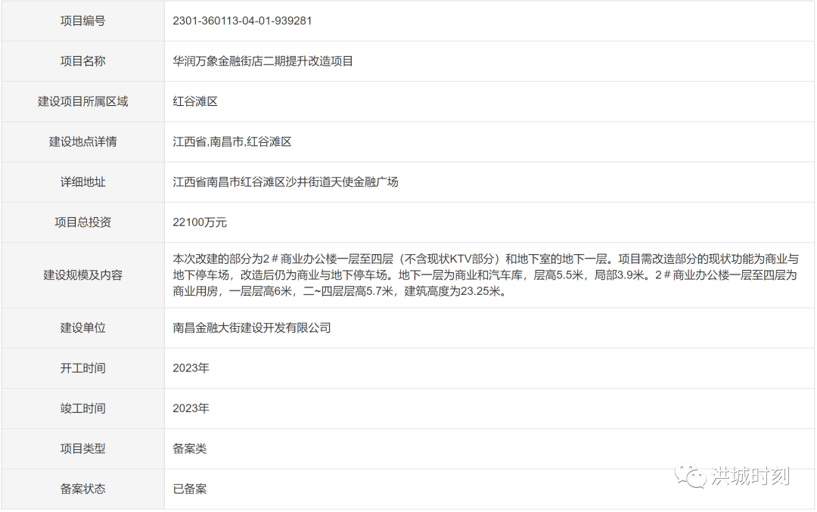The width and height of the screenshot is (817, 512).
Task: Click the 22100万元 investment value
Action: [200, 222]
